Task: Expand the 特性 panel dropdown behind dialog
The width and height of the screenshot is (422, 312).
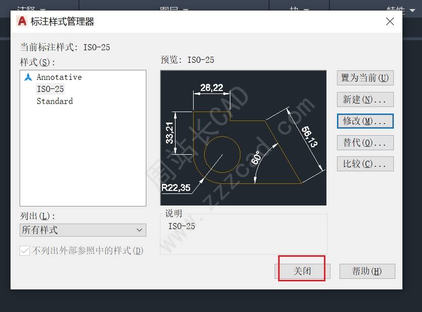Action: click(412, 10)
